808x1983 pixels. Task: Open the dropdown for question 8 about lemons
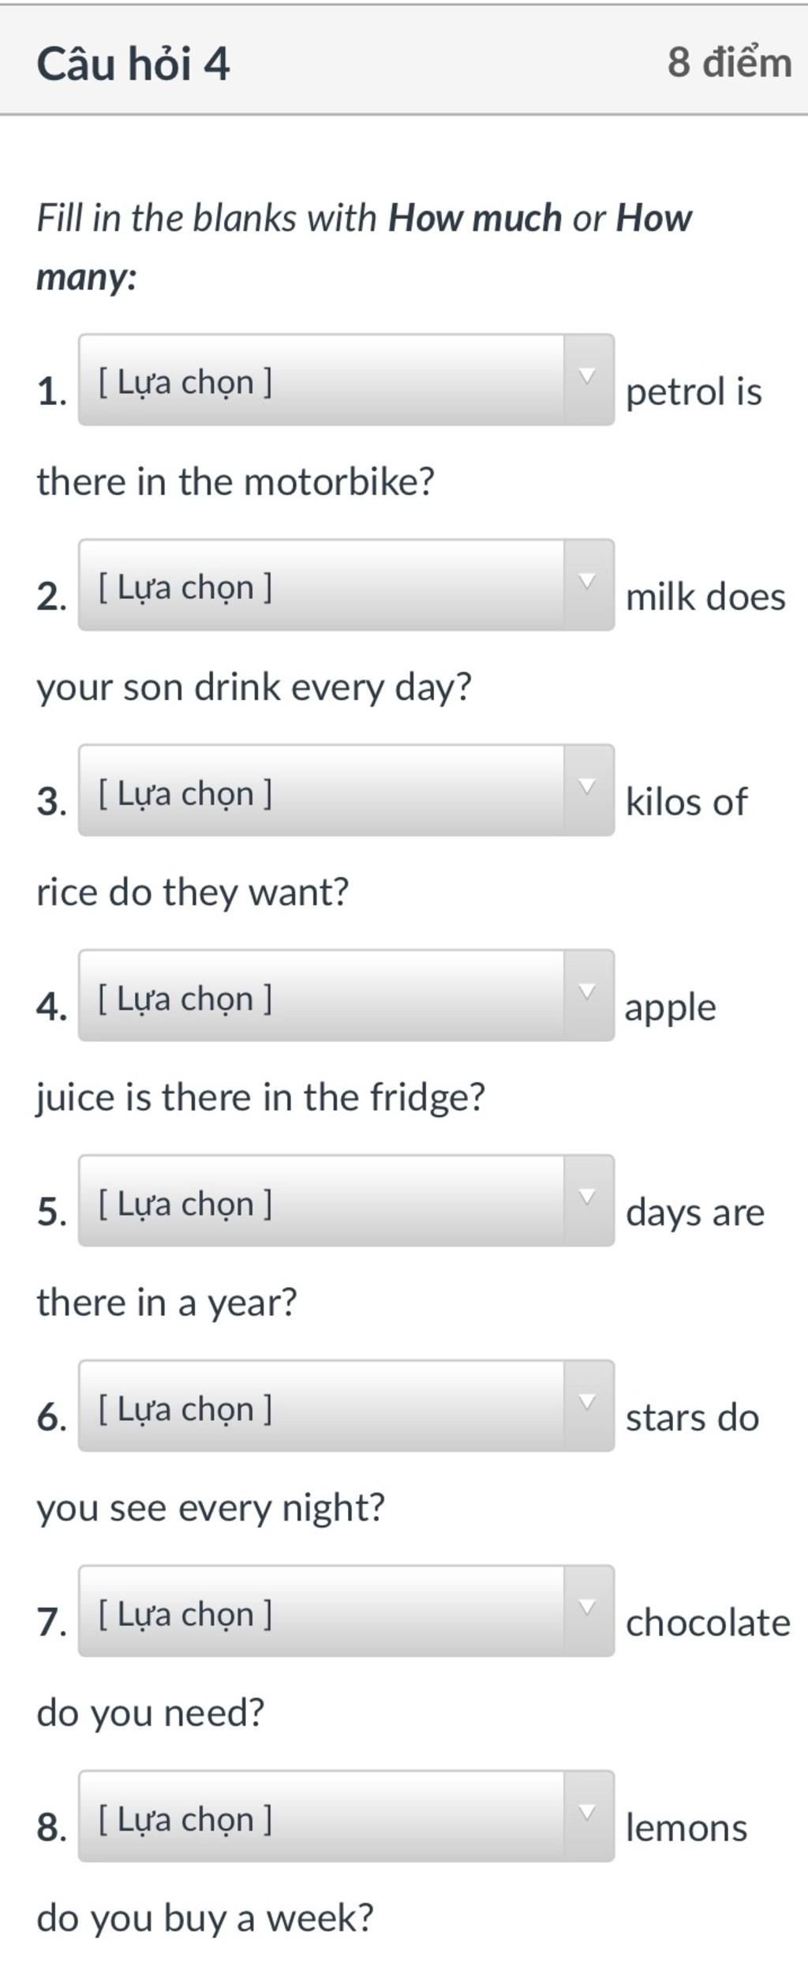click(346, 1816)
